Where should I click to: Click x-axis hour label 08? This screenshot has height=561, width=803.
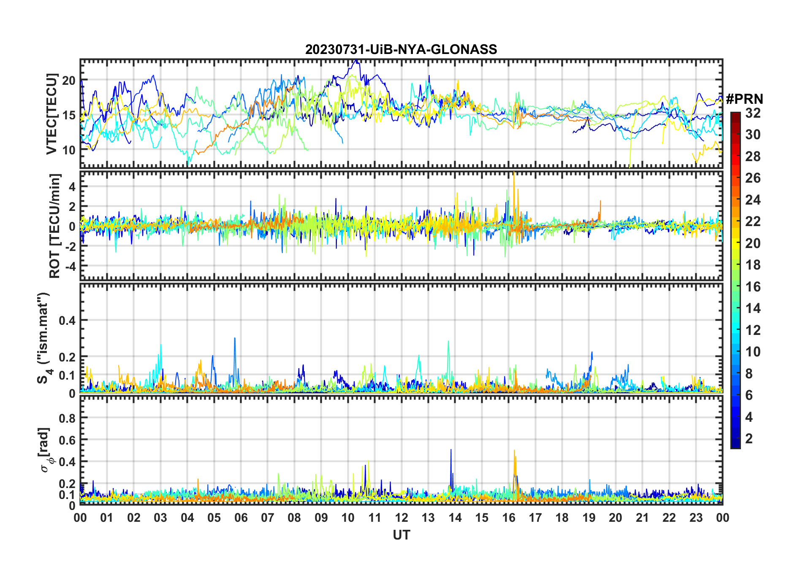(x=294, y=518)
